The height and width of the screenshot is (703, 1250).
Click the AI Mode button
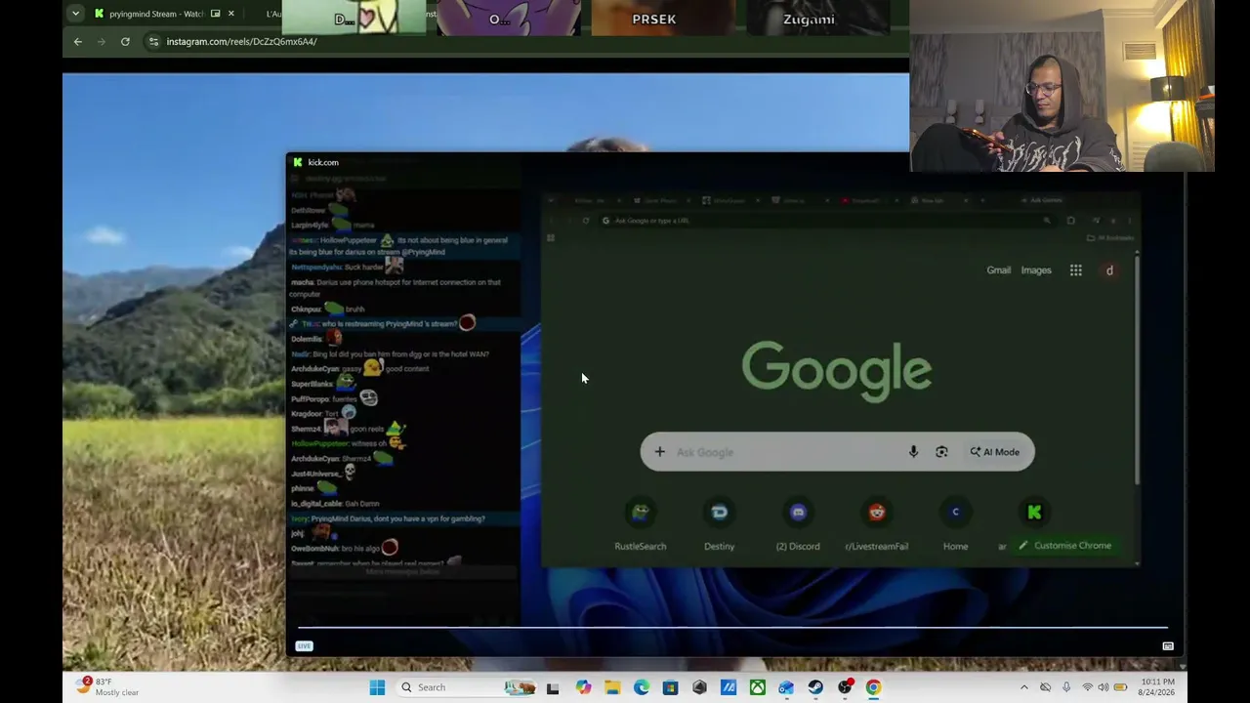(x=995, y=452)
